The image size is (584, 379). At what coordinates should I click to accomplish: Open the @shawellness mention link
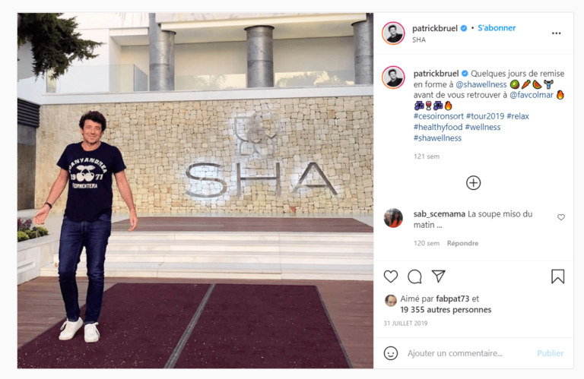[x=481, y=84]
